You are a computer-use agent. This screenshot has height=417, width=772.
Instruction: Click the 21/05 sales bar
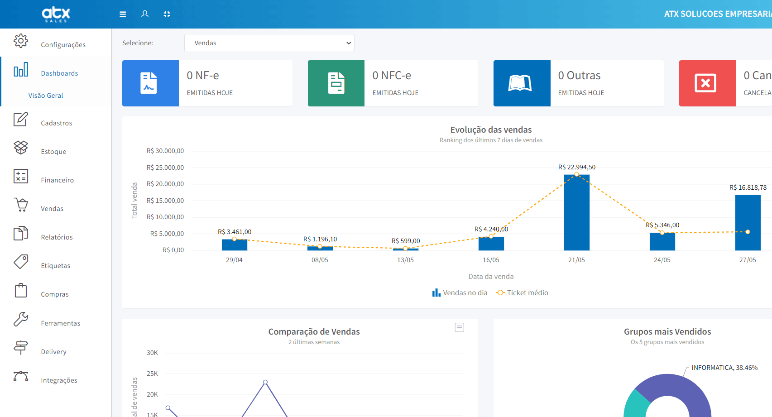[577, 212]
